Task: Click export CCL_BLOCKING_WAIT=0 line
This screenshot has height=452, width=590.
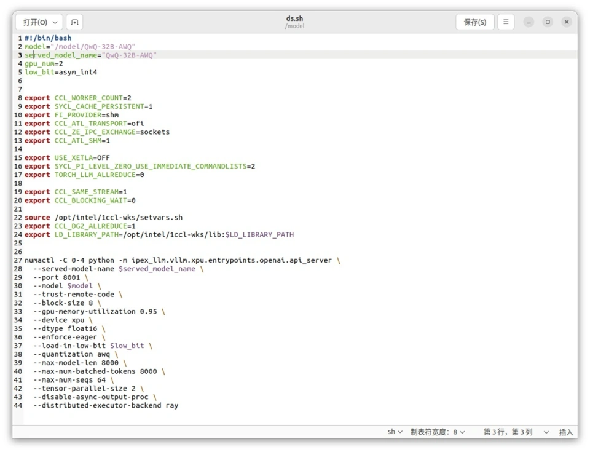Action: (x=80, y=200)
